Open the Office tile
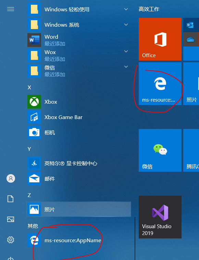The image size is (199, 260). pos(160,39)
